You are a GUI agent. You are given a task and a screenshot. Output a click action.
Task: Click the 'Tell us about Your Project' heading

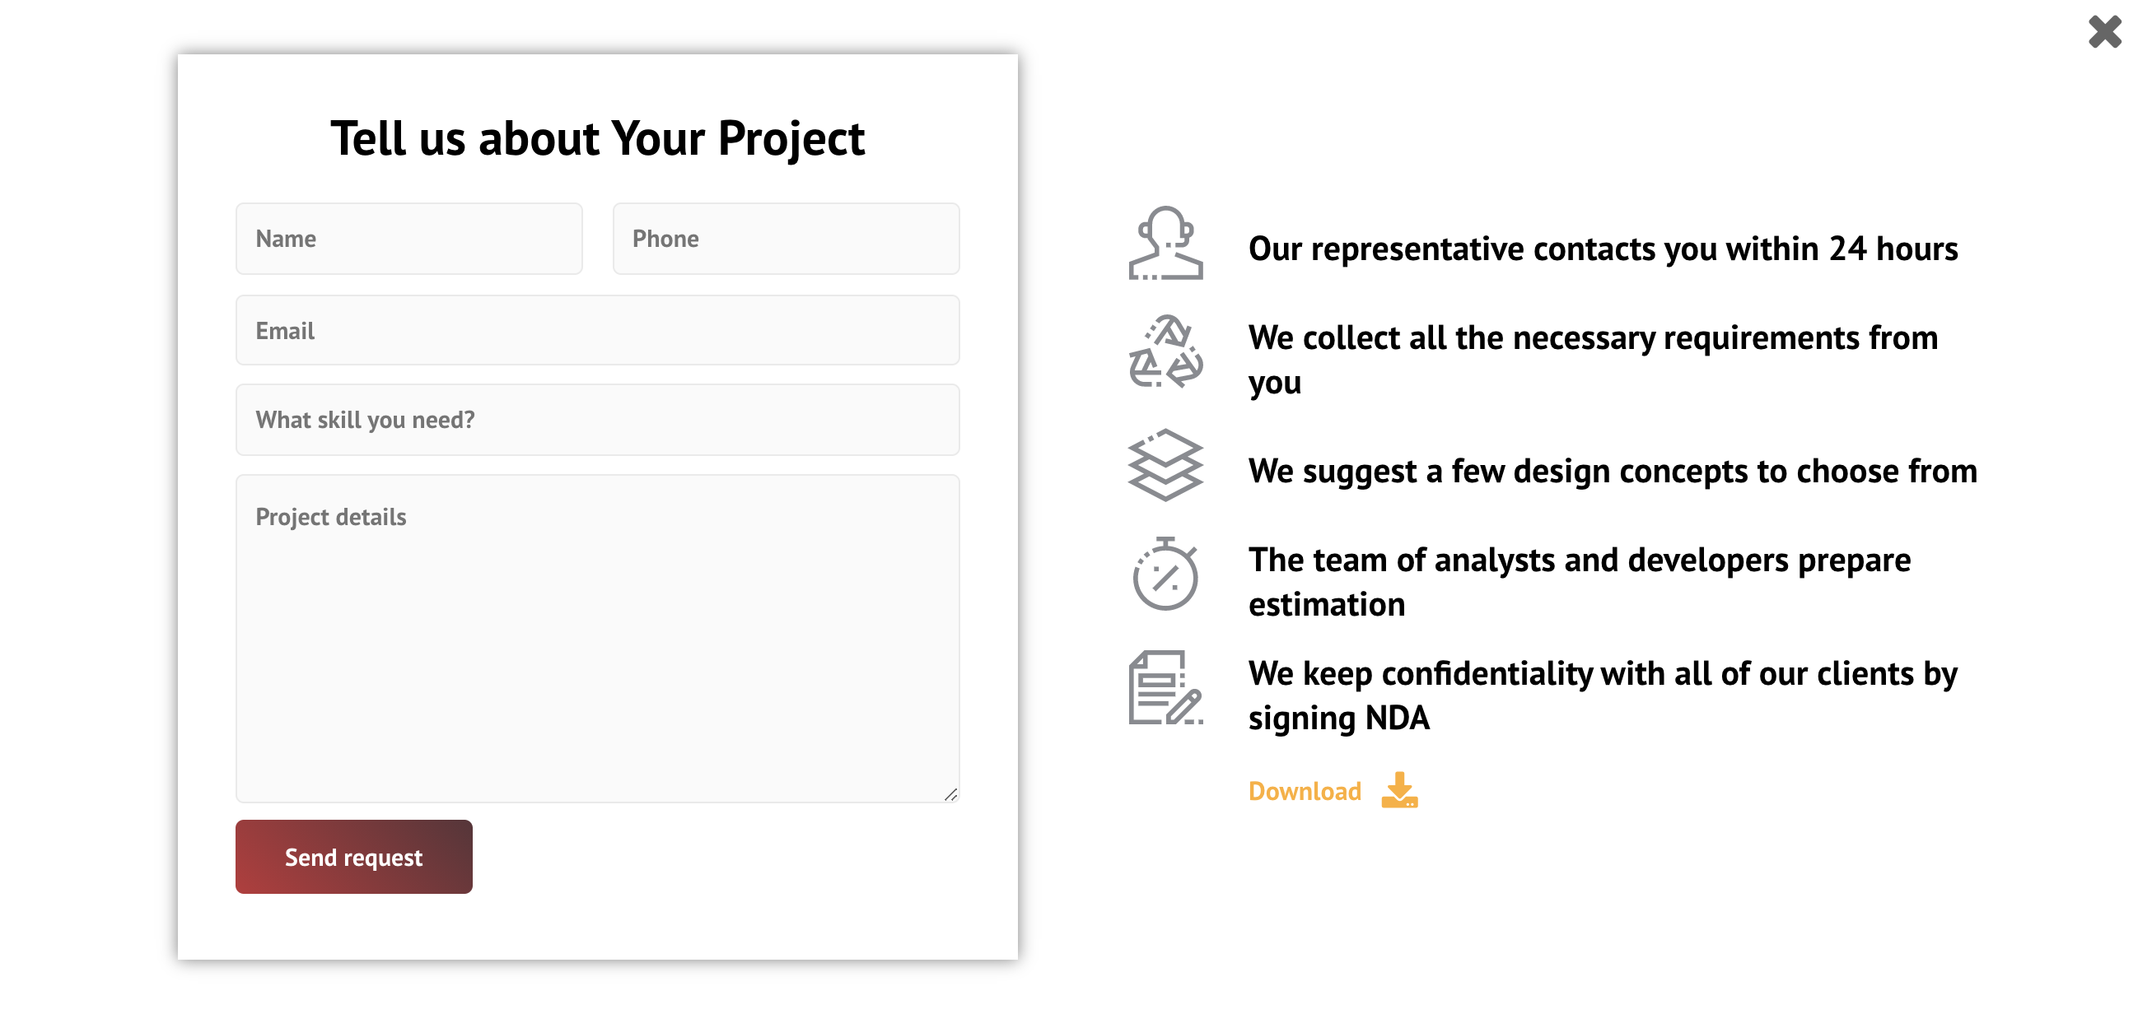(x=598, y=137)
